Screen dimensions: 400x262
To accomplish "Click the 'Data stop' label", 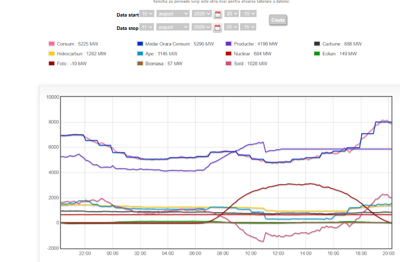I will [127, 28].
